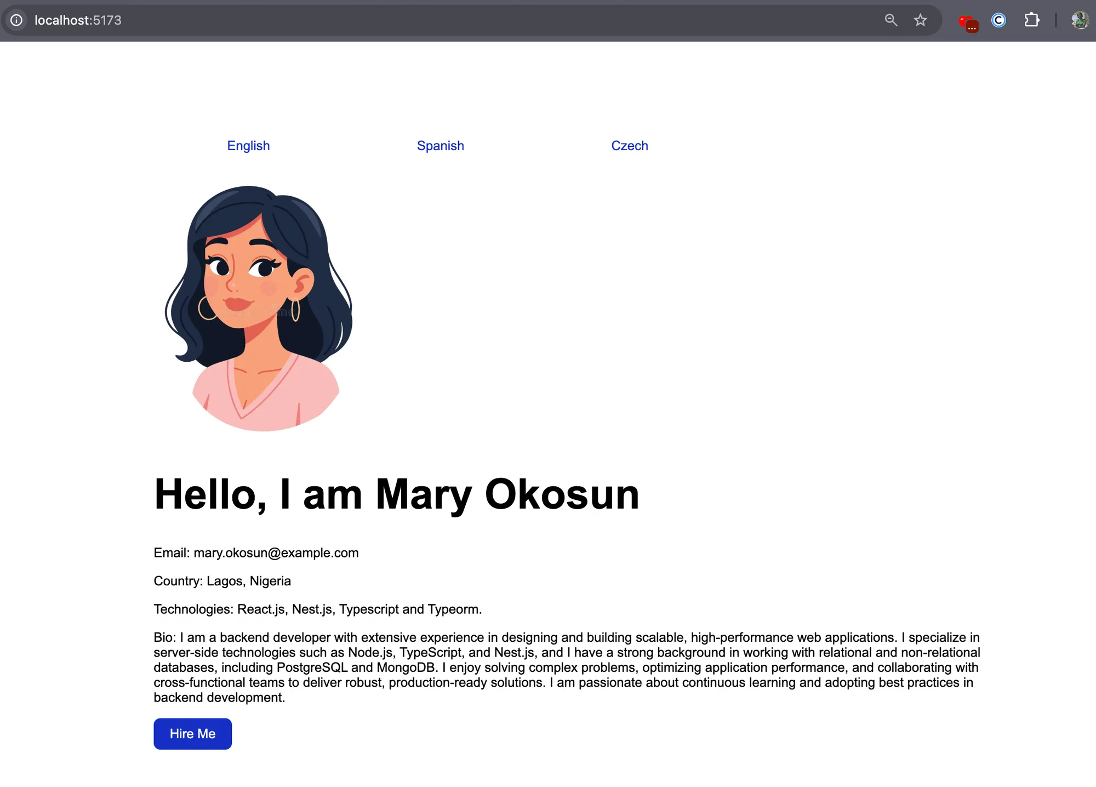Click the tomato extension's red badge
Viewport: 1096px width, 787px height.
tap(972, 27)
